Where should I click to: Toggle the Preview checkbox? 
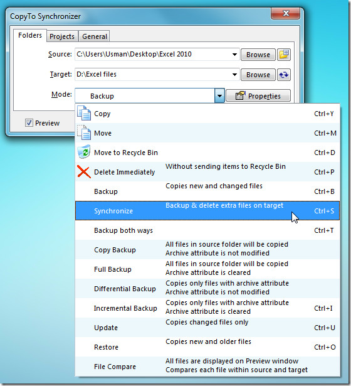tap(29, 122)
